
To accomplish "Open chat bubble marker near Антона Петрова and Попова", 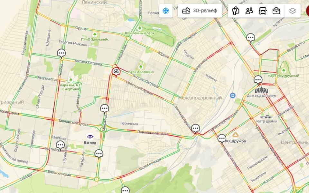I will (x=61, y=54).
